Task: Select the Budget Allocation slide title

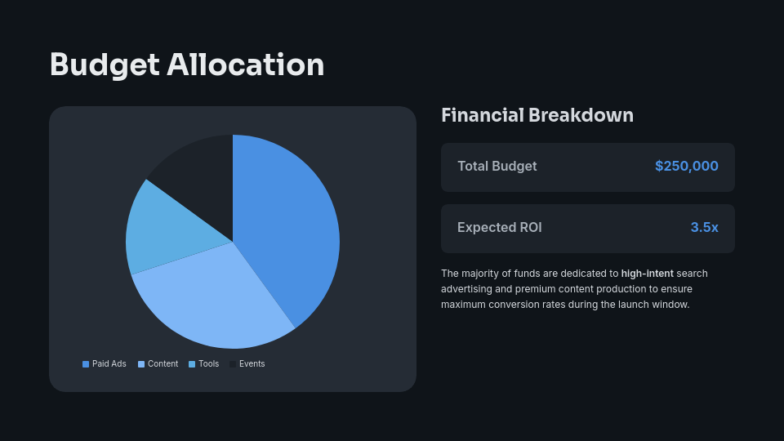Action: coord(187,65)
